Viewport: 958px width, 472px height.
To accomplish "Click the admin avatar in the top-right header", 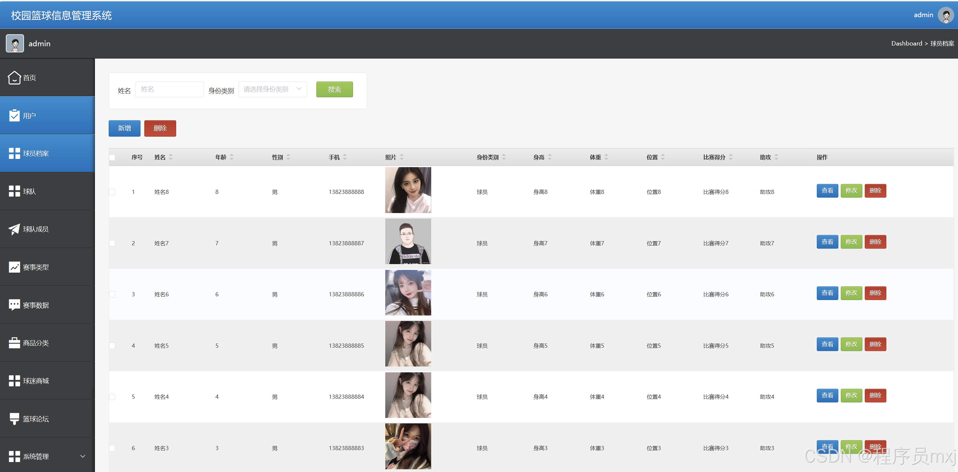I will [x=945, y=15].
